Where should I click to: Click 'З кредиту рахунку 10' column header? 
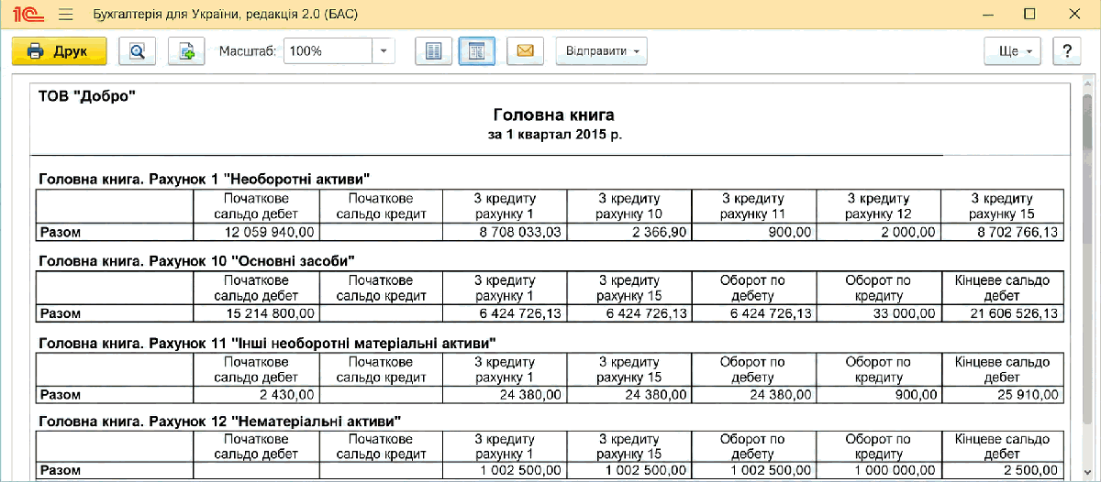coord(628,206)
